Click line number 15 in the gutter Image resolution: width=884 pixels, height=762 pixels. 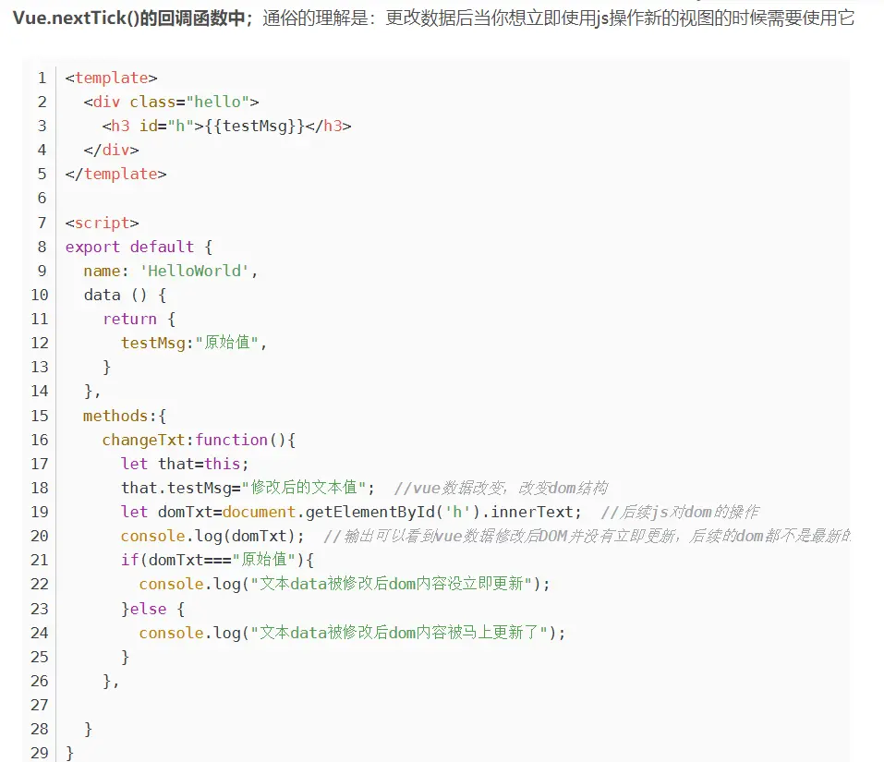pyautogui.click(x=40, y=416)
